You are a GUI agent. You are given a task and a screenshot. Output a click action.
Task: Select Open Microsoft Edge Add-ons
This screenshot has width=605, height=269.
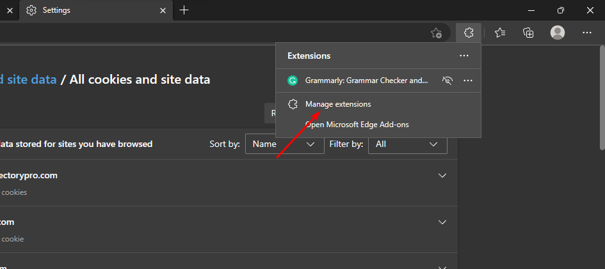click(357, 125)
